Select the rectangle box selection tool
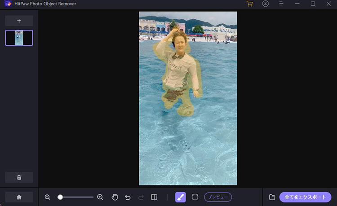The image size is (337, 206). click(195, 197)
